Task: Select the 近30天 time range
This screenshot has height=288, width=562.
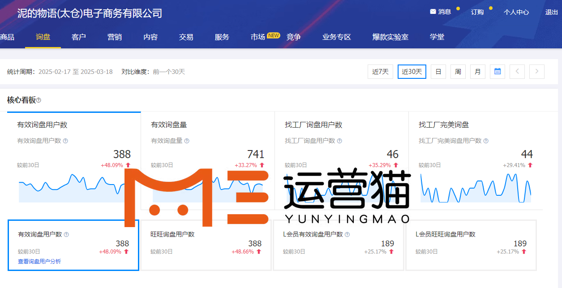Action: pyautogui.click(x=412, y=72)
